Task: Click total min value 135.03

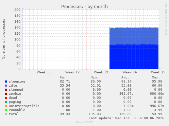Action: [95, 114]
